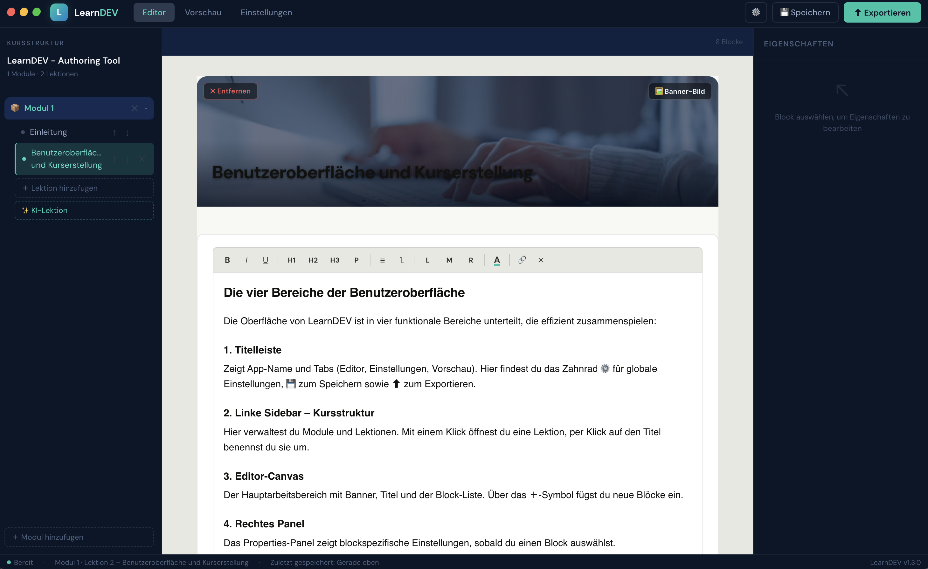Viewport: 928px width, 569px height.
Task: Open global settings via gear icon
Action: coord(756,12)
